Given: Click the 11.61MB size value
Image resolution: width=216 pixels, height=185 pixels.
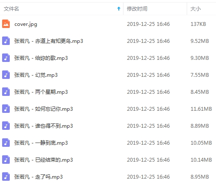Looking at the screenshot, I should tap(201, 109).
